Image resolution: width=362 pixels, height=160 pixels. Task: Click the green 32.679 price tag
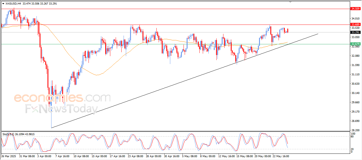click(355, 44)
